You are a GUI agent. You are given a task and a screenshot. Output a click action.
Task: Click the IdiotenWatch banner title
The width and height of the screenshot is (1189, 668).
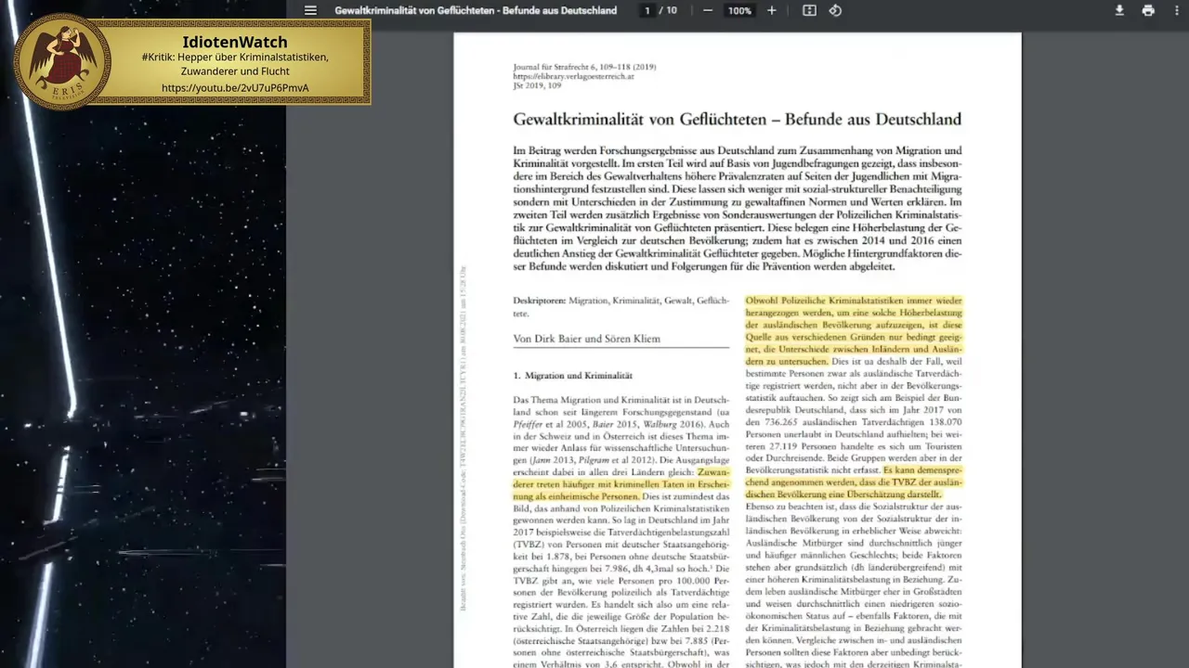(x=235, y=42)
